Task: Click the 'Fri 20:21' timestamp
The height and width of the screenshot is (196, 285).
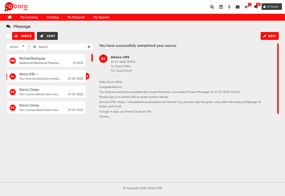Action: click(x=78, y=63)
